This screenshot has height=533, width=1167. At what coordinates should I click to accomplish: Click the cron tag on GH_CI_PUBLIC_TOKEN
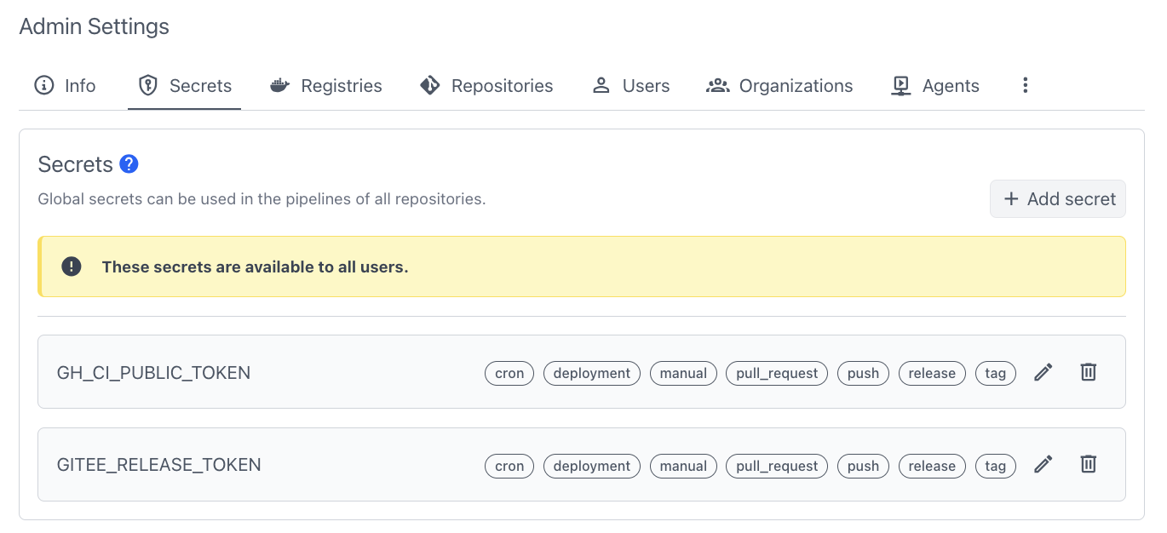(x=509, y=373)
